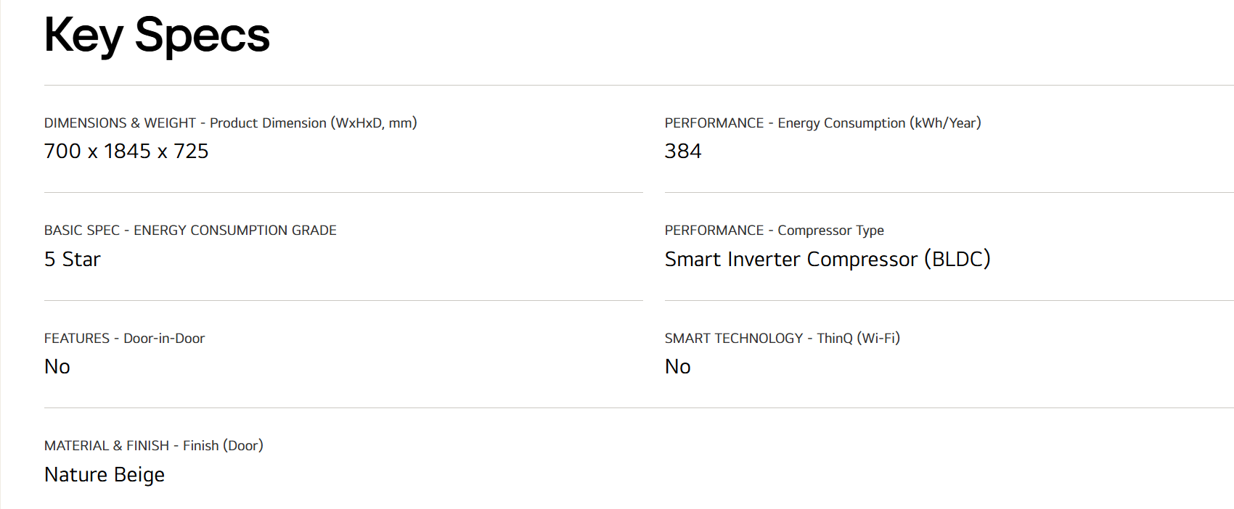Select the Smart Inverter Compressor value text
The image size is (1234, 509).
tap(791, 259)
